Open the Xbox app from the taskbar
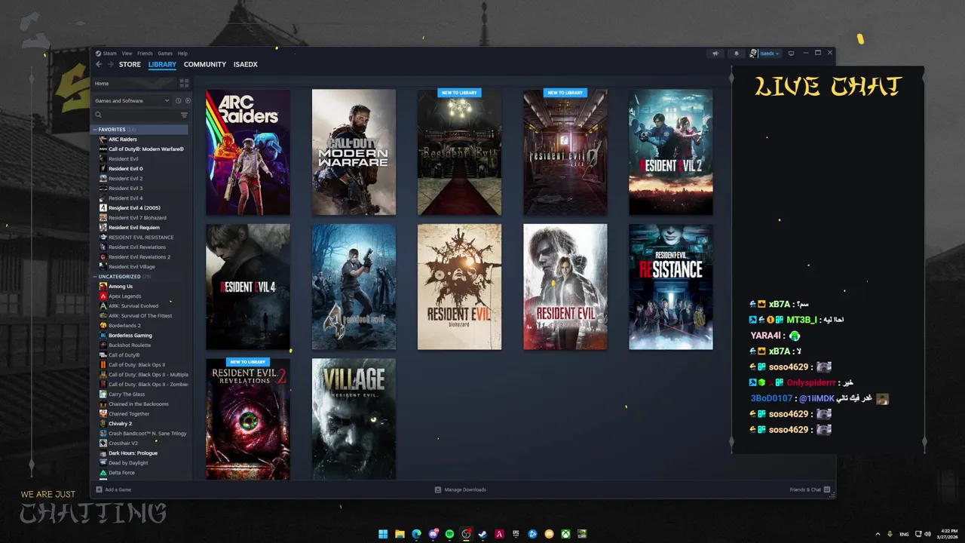The width and height of the screenshot is (965, 543). pos(565,534)
